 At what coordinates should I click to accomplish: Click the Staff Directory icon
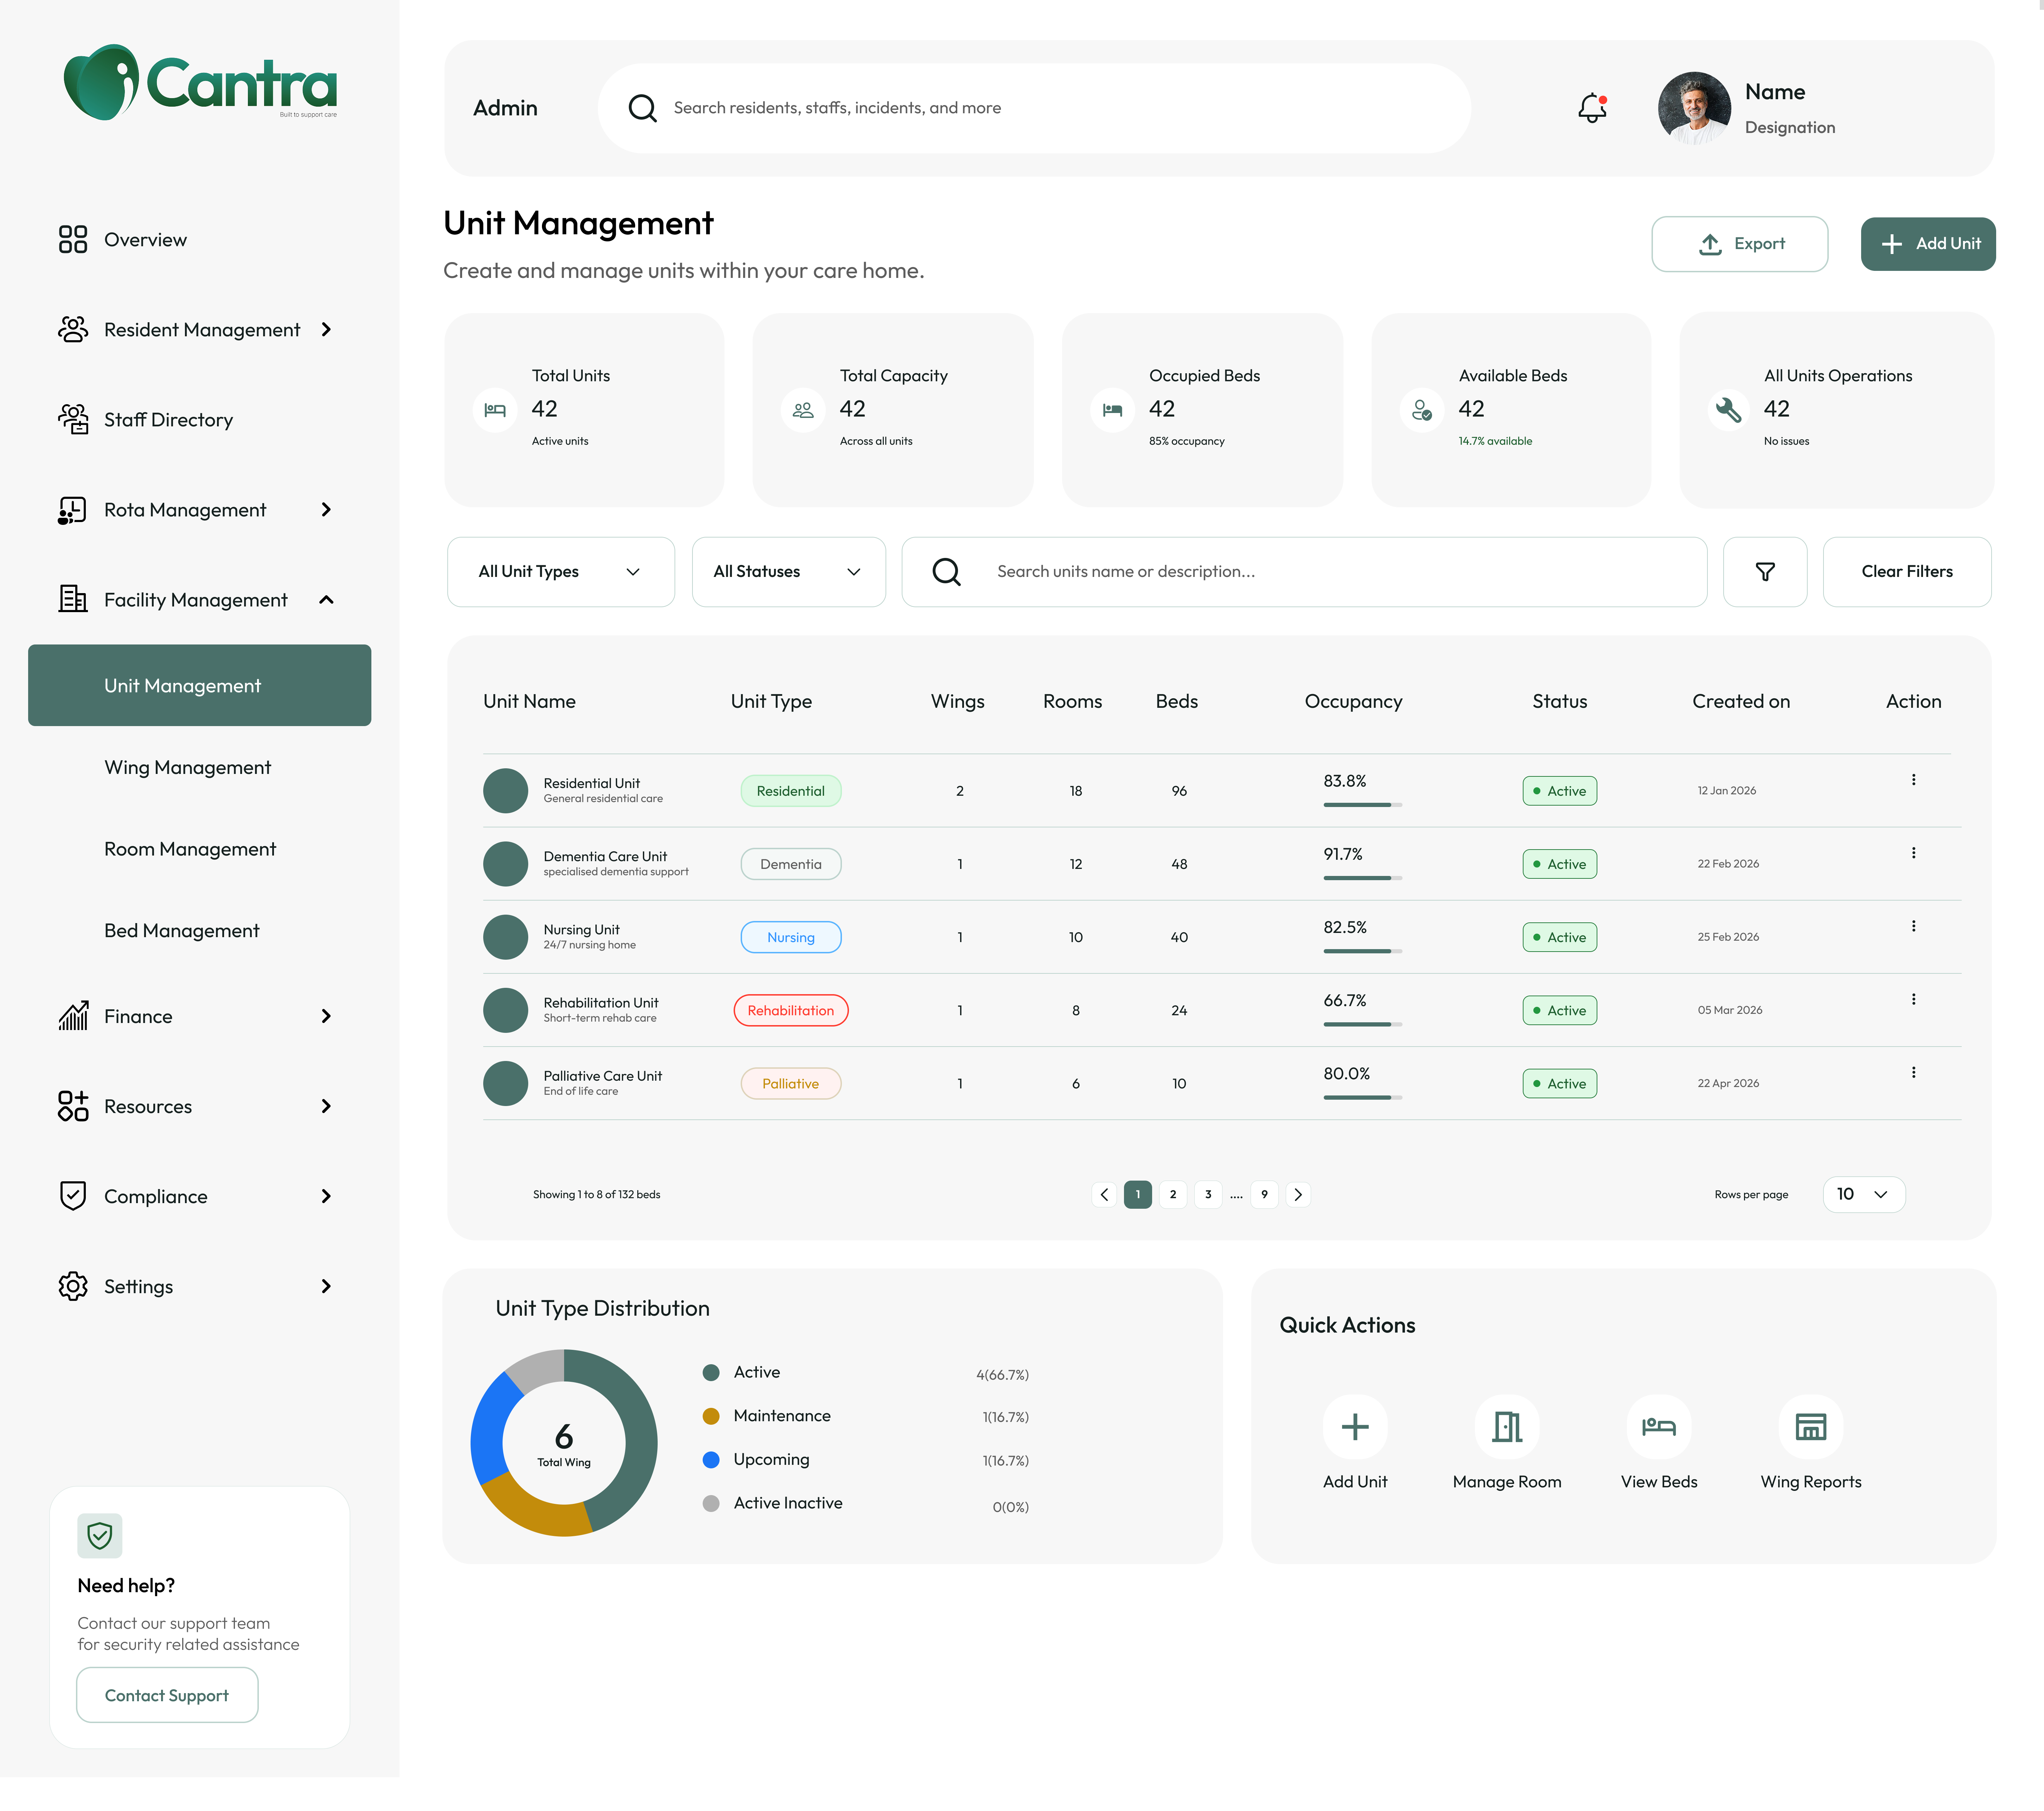coord(73,419)
